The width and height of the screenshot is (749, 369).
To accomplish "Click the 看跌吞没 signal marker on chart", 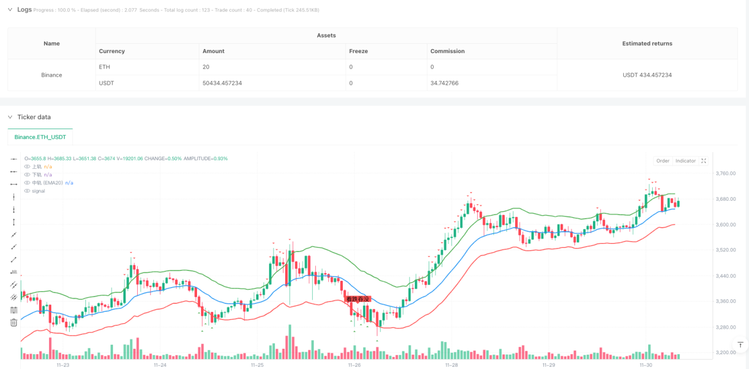I will pyautogui.click(x=357, y=299).
